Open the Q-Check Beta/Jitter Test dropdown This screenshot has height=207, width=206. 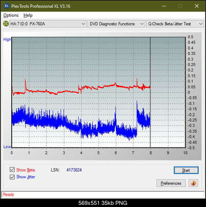175,24
